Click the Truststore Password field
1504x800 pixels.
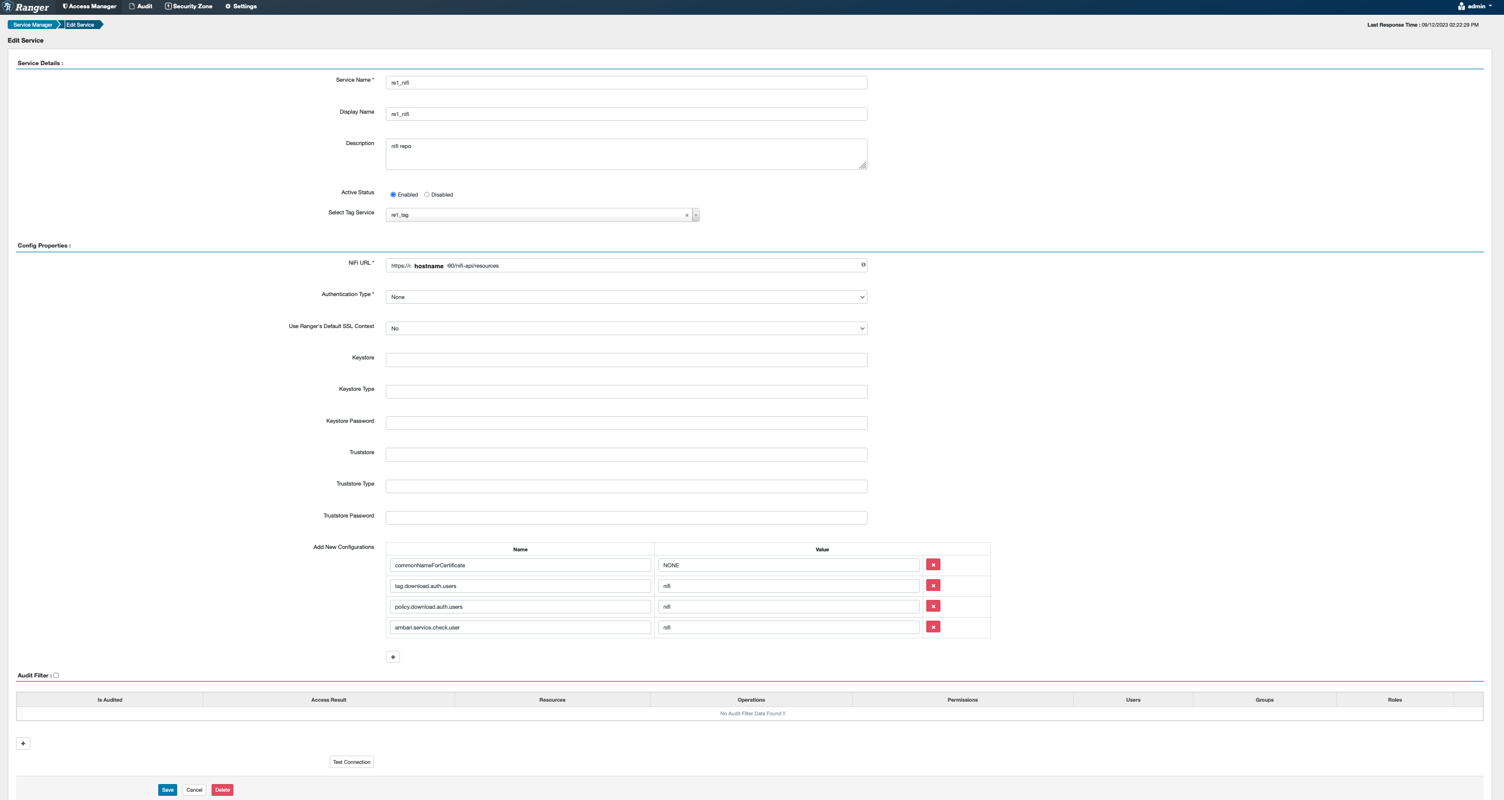click(x=626, y=518)
